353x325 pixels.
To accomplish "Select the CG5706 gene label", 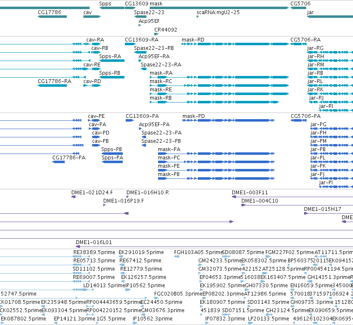I will tap(300, 4).
